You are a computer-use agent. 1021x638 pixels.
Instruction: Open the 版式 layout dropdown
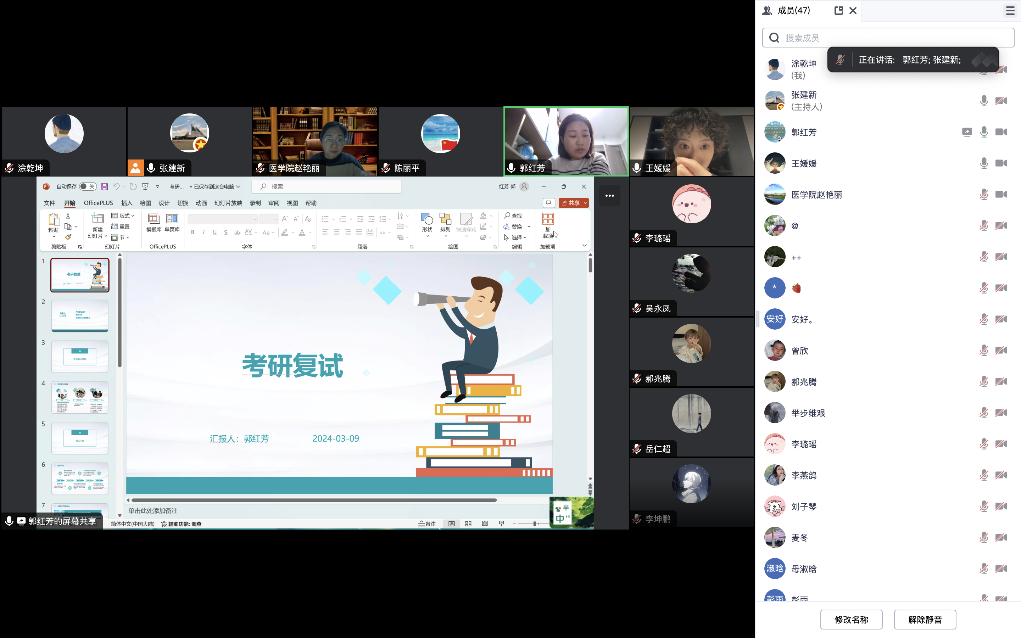click(123, 216)
